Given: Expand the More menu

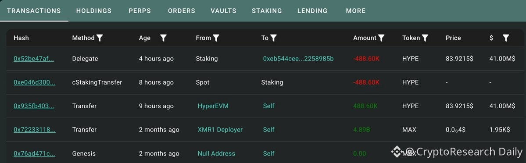Looking at the screenshot, I should point(356,11).
